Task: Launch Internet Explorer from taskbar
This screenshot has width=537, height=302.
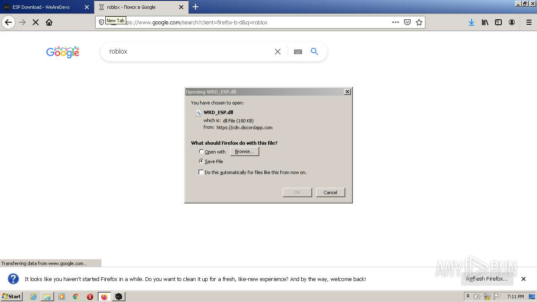Action: [x=34, y=297]
